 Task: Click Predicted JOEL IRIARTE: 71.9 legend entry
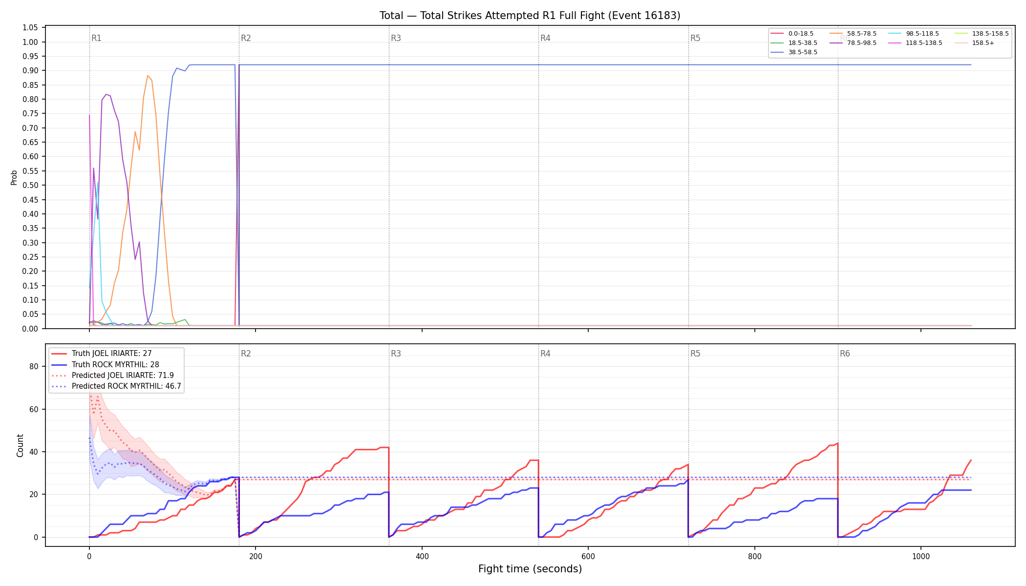112,376
